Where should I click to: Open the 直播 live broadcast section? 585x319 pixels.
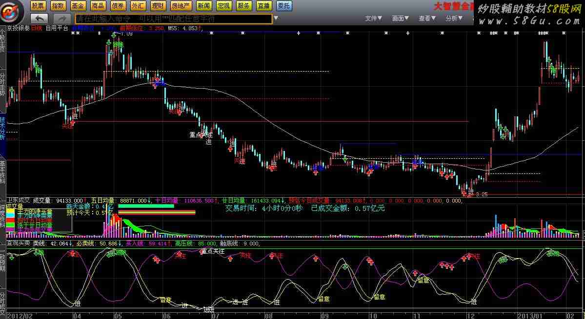(264, 5)
